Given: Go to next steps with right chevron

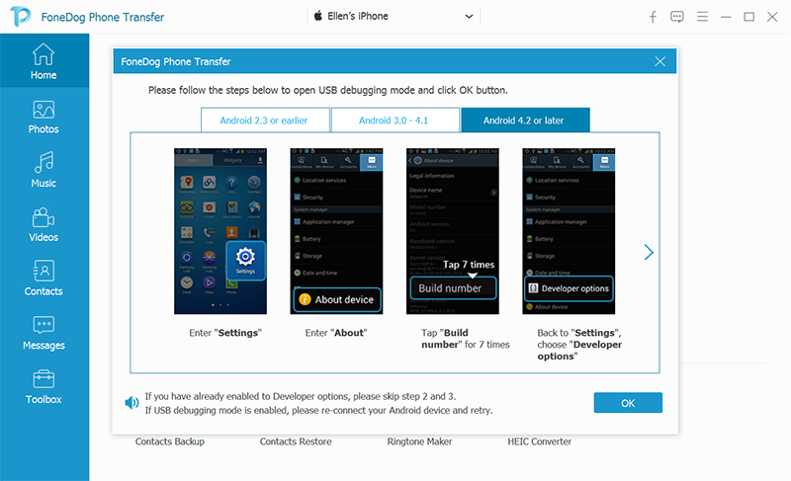Looking at the screenshot, I should pos(649,252).
